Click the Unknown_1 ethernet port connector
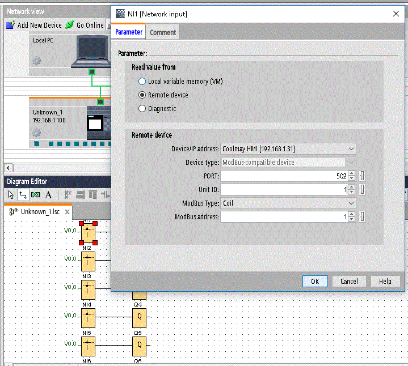 (x=100, y=101)
